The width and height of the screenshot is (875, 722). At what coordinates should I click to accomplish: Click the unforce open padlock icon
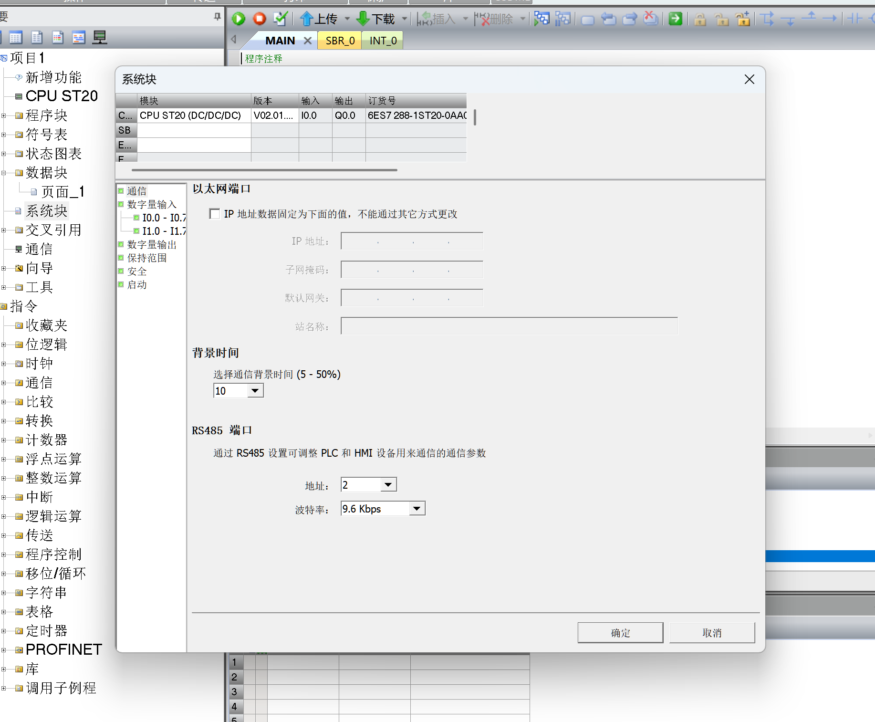pos(721,20)
